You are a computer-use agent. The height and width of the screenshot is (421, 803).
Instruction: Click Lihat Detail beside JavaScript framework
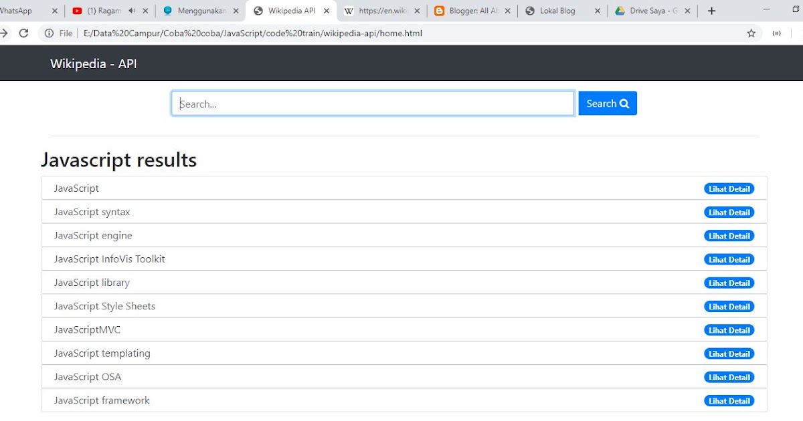pyautogui.click(x=729, y=400)
